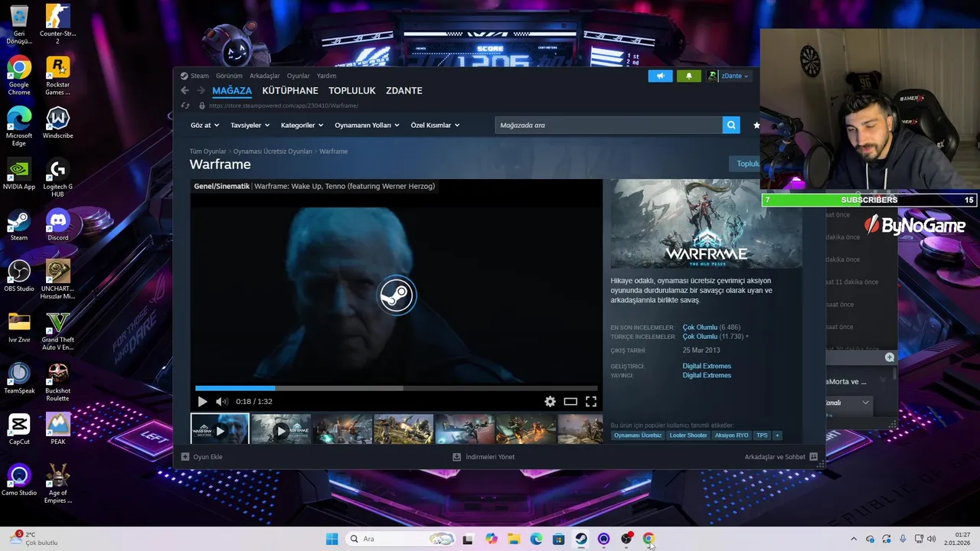Select the second trailer thumbnail
980x551 pixels.
tap(281, 429)
